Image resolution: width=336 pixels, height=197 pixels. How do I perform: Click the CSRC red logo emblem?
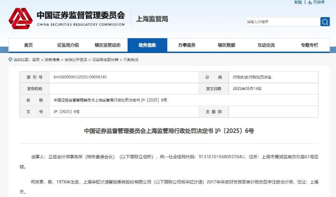pos(20,18)
